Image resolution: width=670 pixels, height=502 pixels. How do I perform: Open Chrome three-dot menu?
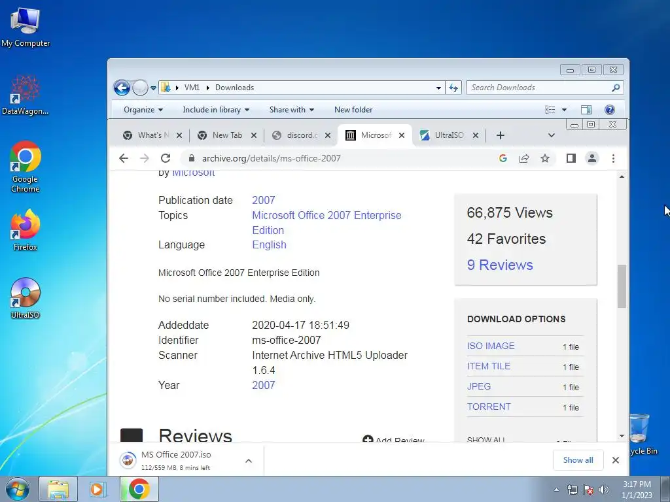pos(613,158)
